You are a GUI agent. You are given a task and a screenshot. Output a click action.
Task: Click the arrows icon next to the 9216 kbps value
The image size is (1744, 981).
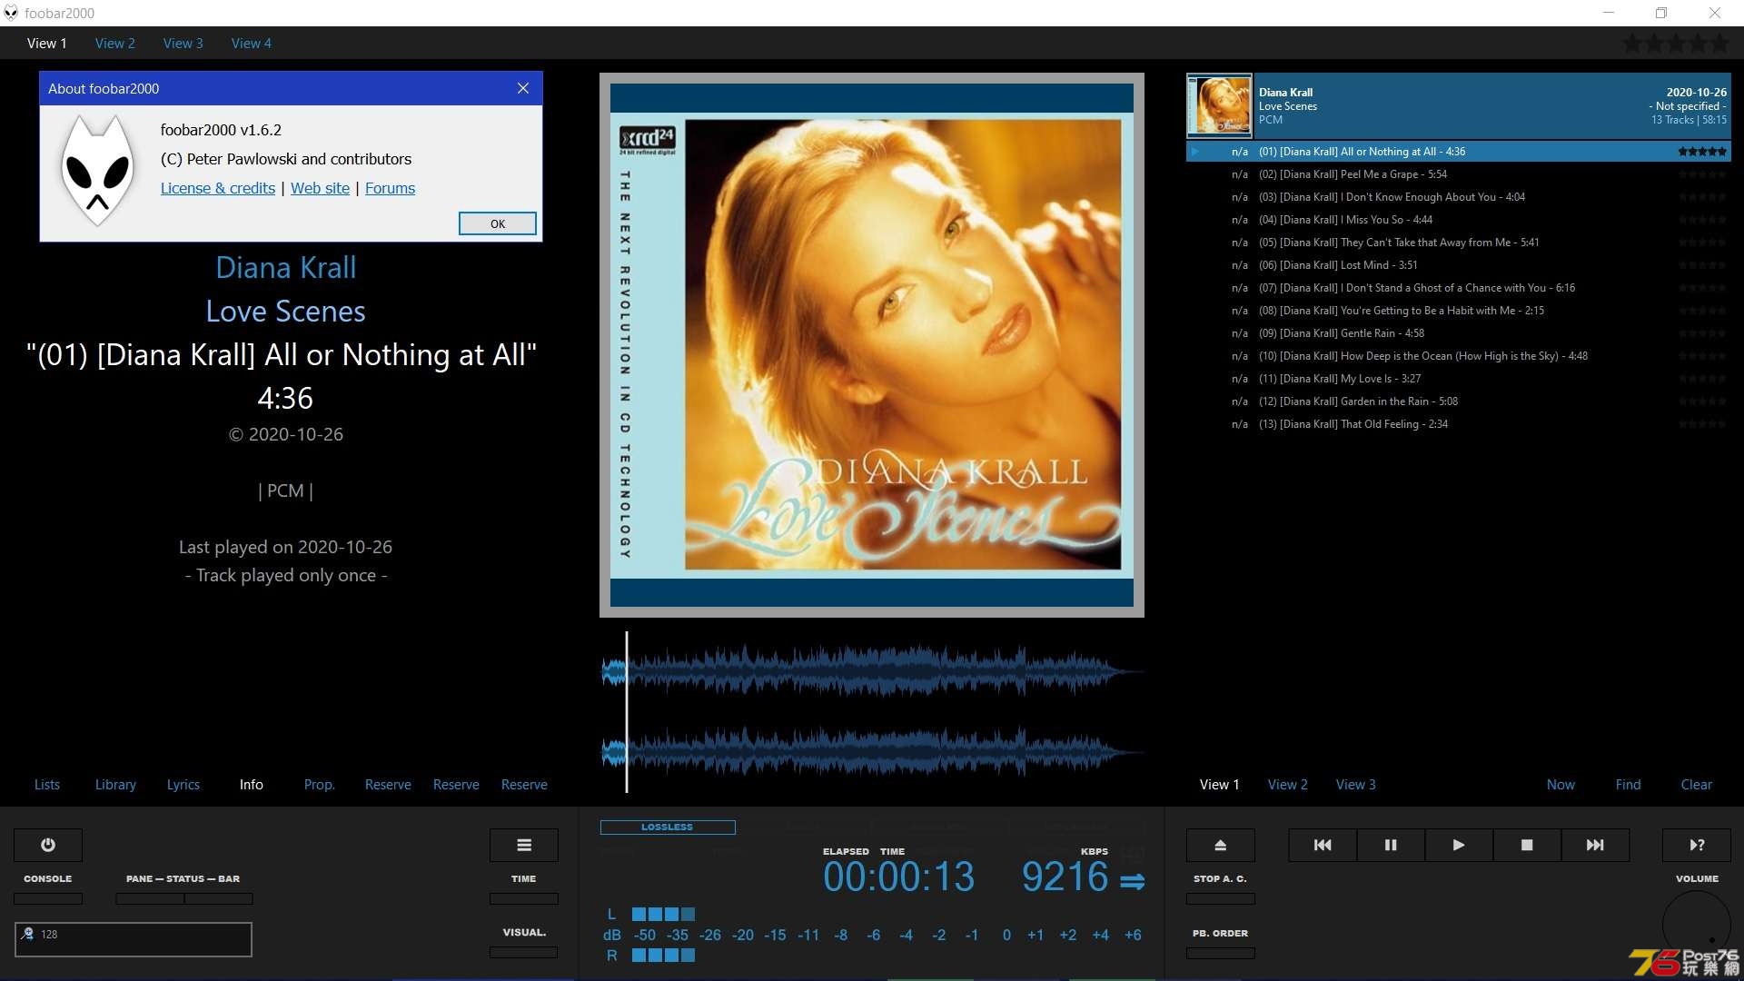1133,881
